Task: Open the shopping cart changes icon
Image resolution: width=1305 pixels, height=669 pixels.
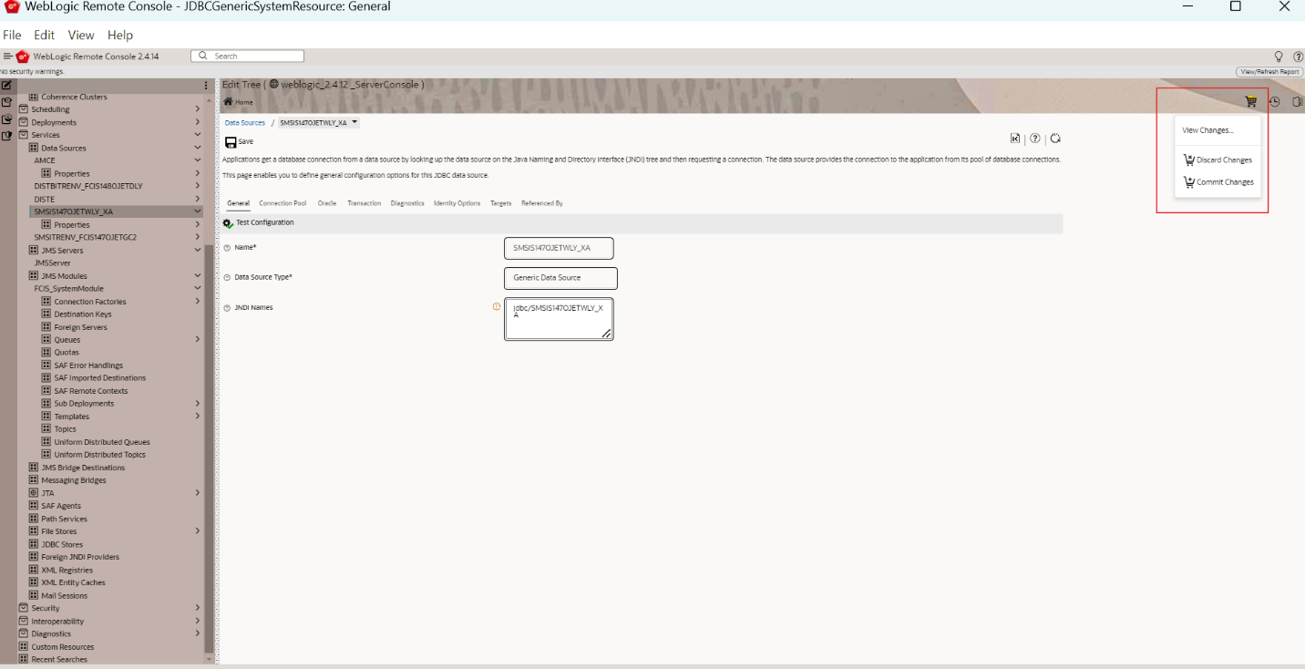Action: tap(1251, 102)
